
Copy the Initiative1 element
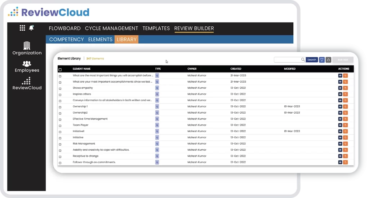346,131
